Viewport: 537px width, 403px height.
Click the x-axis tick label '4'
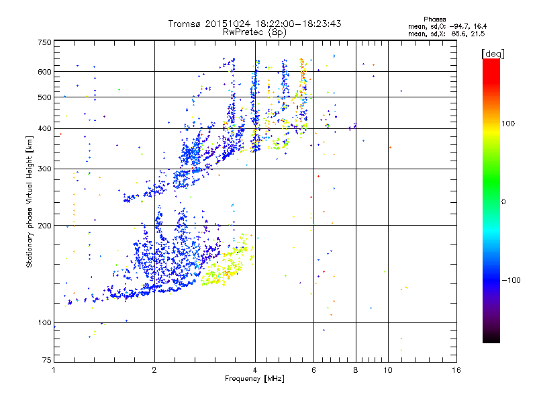pos(255,370)
